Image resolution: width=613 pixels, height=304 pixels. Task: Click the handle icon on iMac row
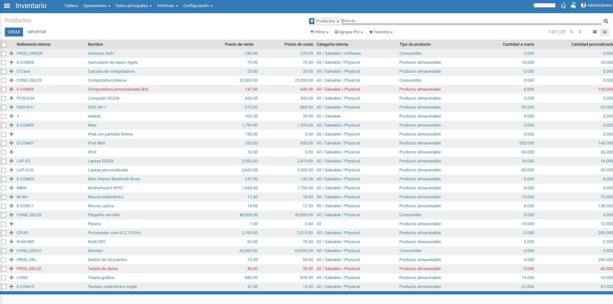pos(11,125)
